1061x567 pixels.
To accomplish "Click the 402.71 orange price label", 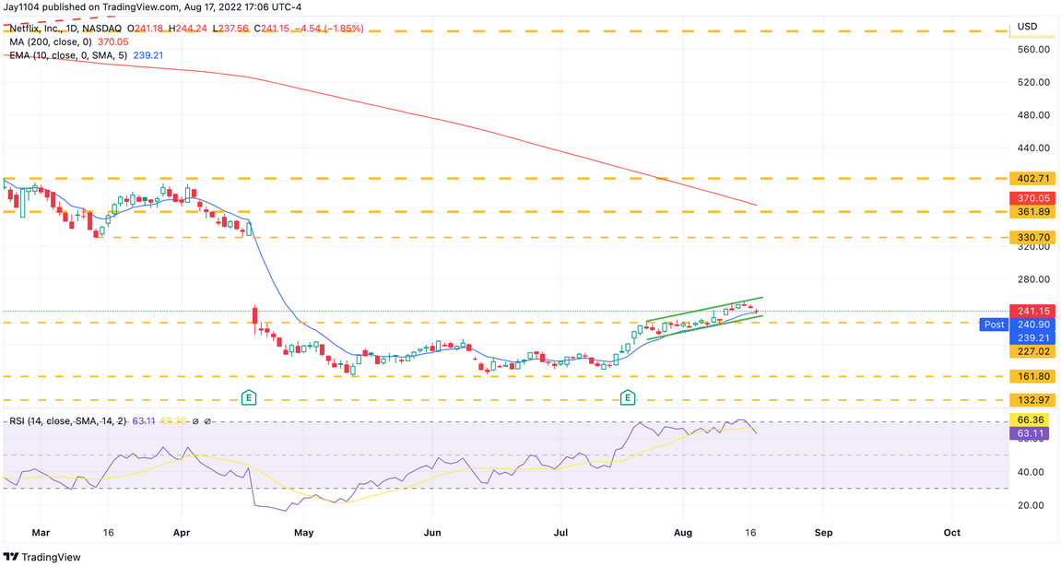I will (1033, 179).
